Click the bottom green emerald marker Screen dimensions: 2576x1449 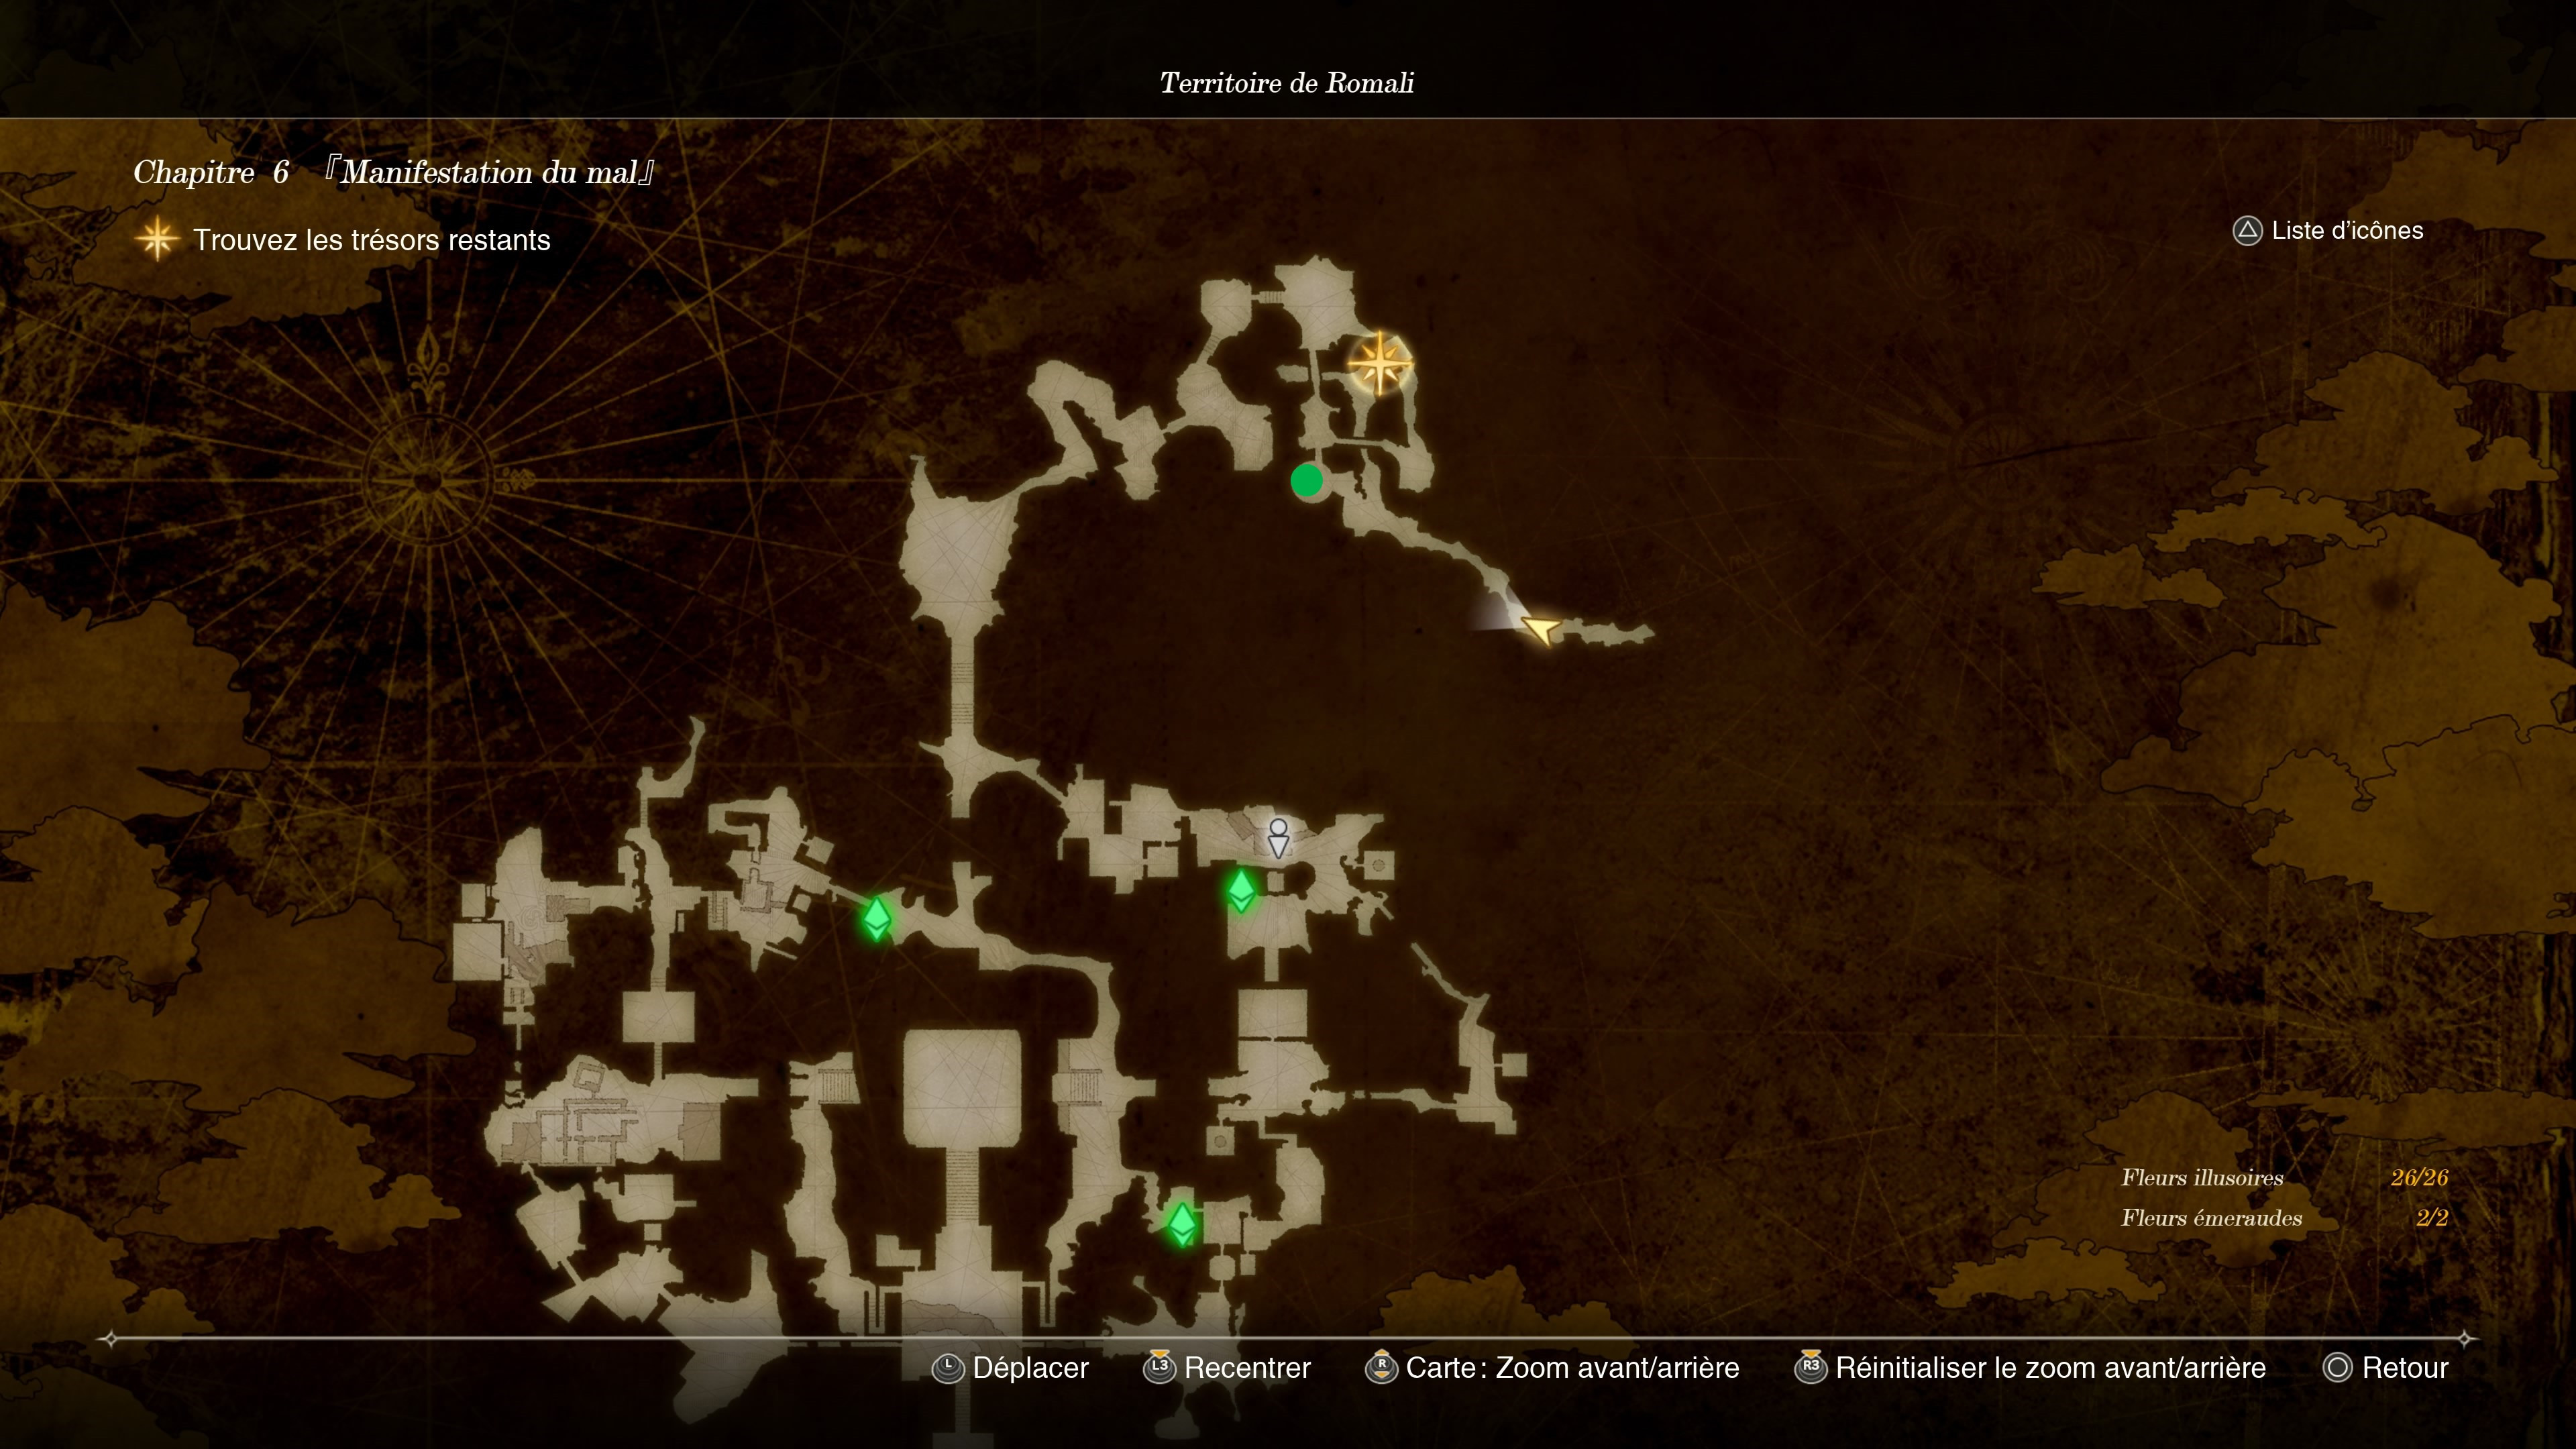click(1182, 1224)
